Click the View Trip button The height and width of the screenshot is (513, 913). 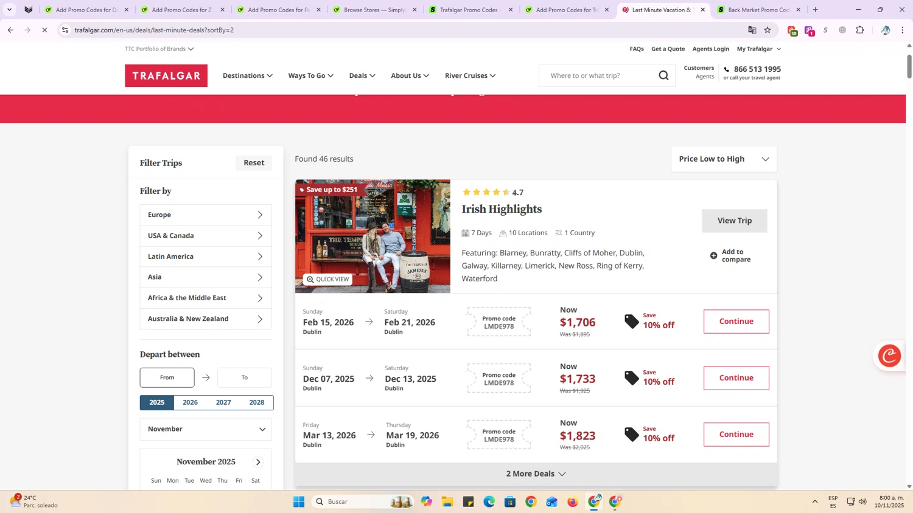coord(735,221)
